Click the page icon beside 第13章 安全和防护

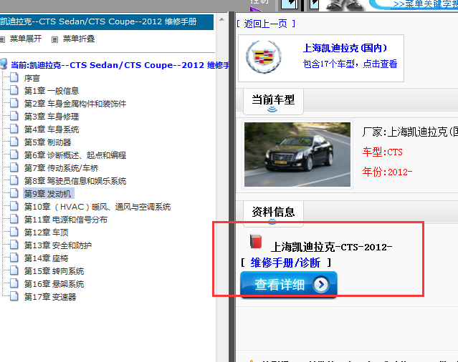click(14, 245)
